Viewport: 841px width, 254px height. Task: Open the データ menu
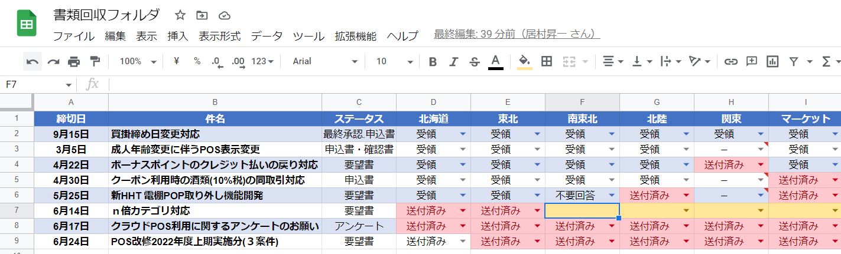pyautogui.click(x=267, y=36)
